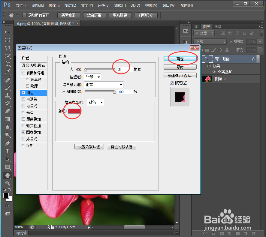Switch to the 通道 tab

(x=218, y=27)
